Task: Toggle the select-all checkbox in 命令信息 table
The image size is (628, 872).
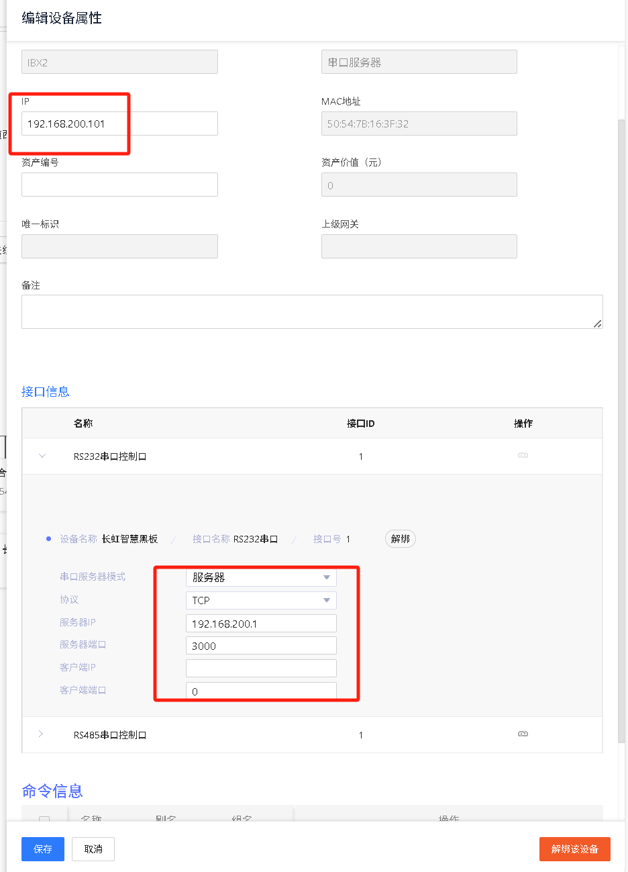Action: coord(44,820)
